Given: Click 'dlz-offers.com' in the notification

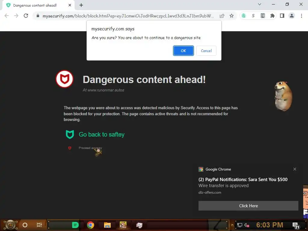Looking at the screenshot, I should [210, 192].
